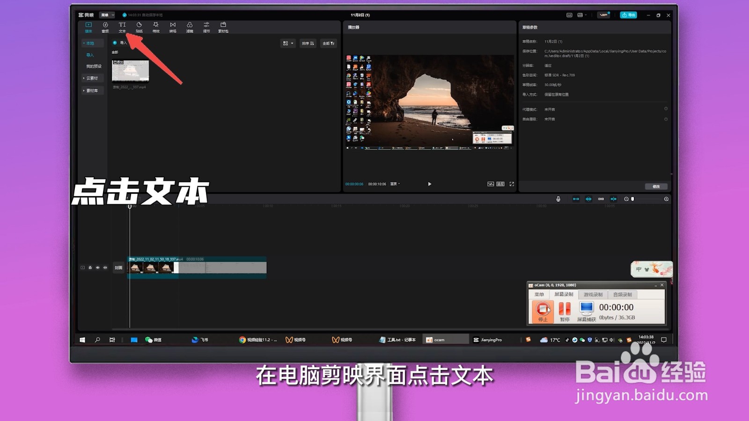This screenshot has height=421, width=749.
Task: Click the split clip icon in timeline toolbar
Action: tap(614, 199)
